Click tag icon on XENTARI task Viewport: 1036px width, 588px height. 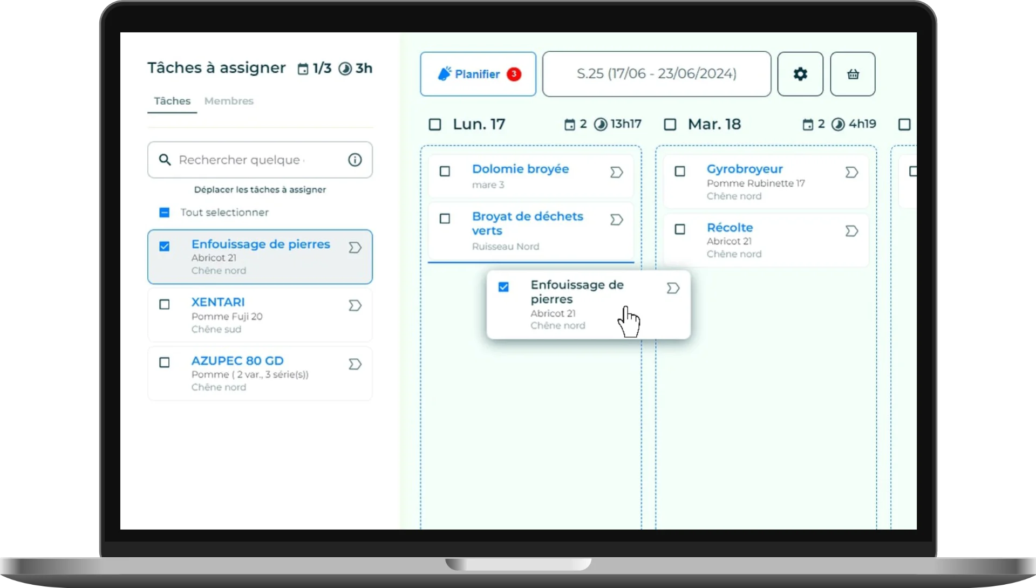click(355, 306)
